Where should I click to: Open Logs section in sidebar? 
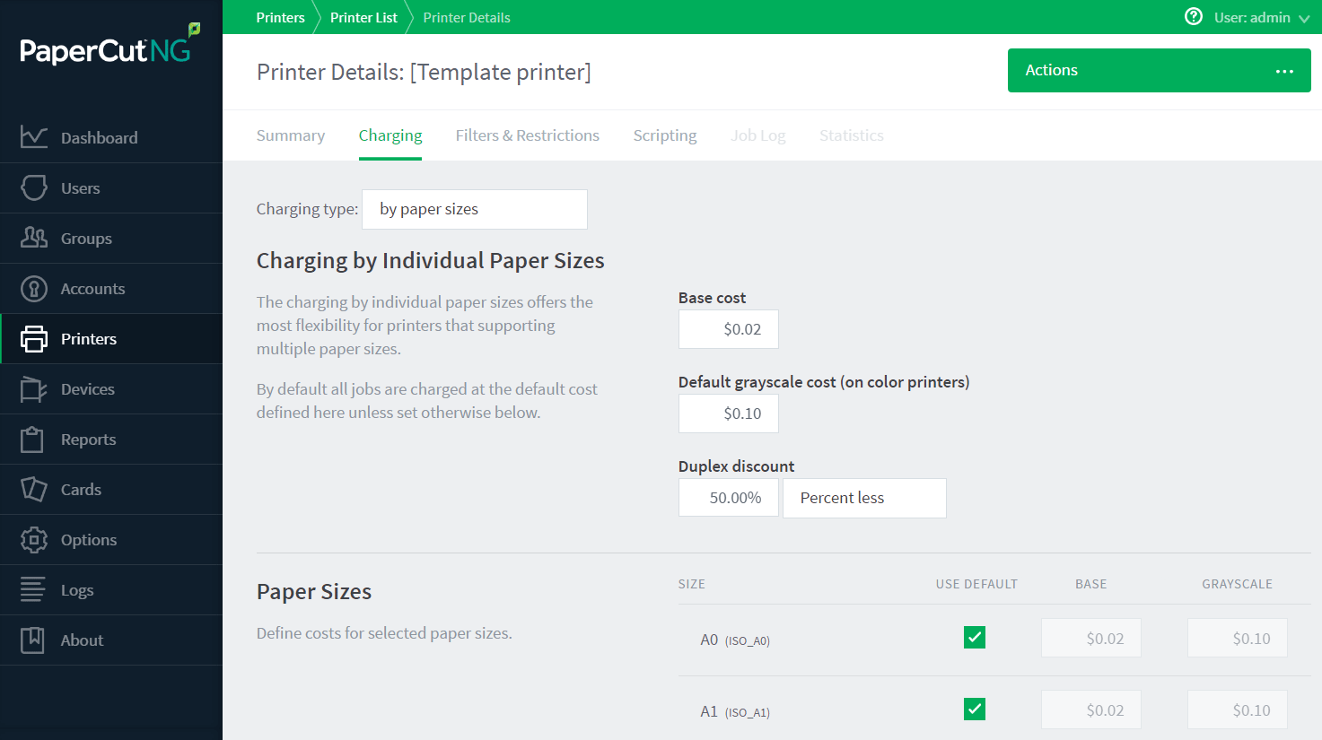pos(111,589)
